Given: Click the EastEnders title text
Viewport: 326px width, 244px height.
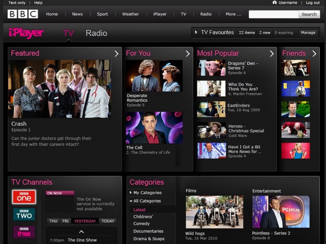Looking at the screenshot, I should [238, 105].
